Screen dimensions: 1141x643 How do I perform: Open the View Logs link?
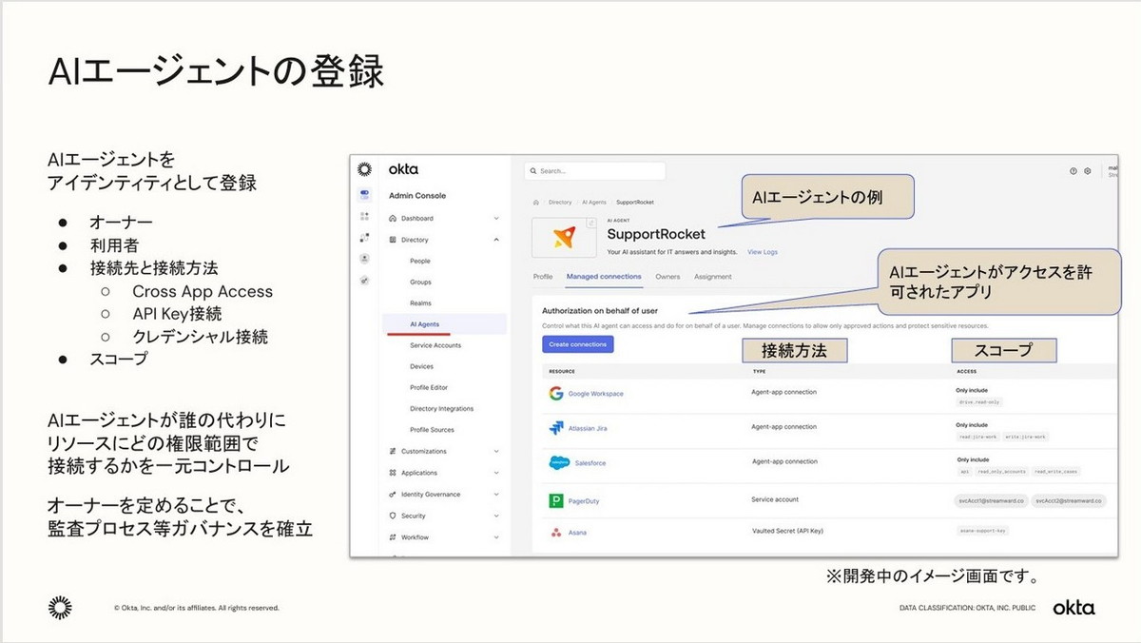pyautogui.click(x=763, y=252)
